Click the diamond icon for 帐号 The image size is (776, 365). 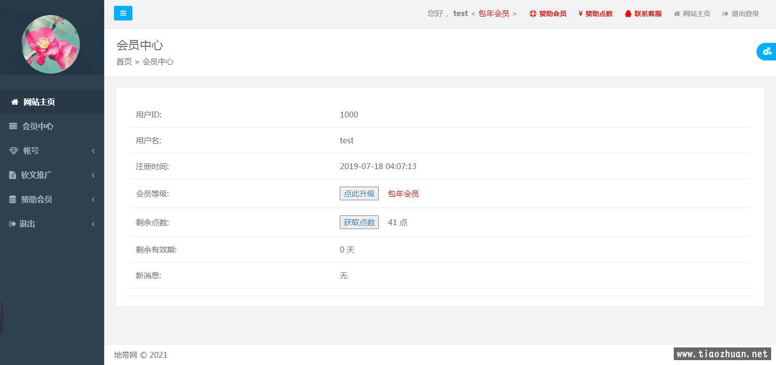click(x=14, y=151)
